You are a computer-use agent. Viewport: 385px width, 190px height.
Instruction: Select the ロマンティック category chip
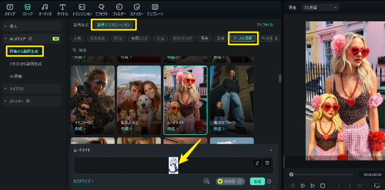click(x=183, y=39)
